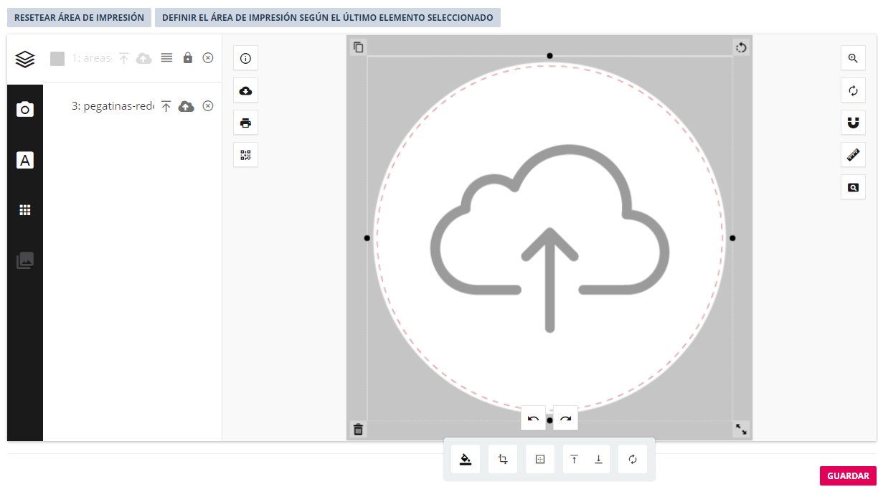Select the text tool in sidebar
This screenshot has width=878, height=497.
point(25,160)
